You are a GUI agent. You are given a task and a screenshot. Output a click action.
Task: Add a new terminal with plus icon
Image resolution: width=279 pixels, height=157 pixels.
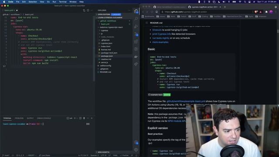click(x=75, y=118)
